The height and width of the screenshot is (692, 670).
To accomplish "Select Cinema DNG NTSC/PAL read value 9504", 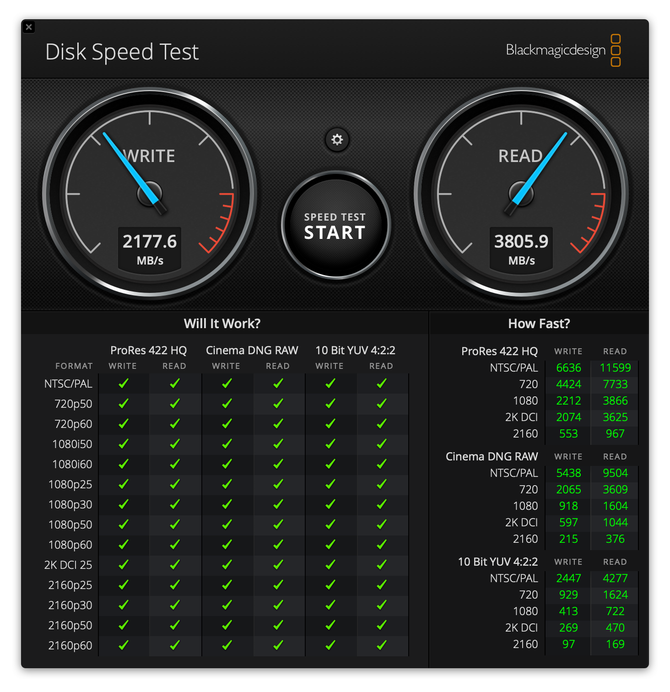I will point(615,473).
